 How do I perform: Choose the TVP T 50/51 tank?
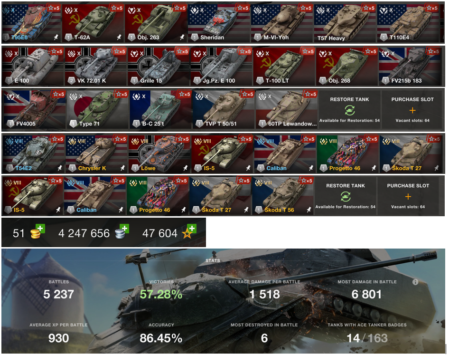pyautogui.click(x=224, y=109)
